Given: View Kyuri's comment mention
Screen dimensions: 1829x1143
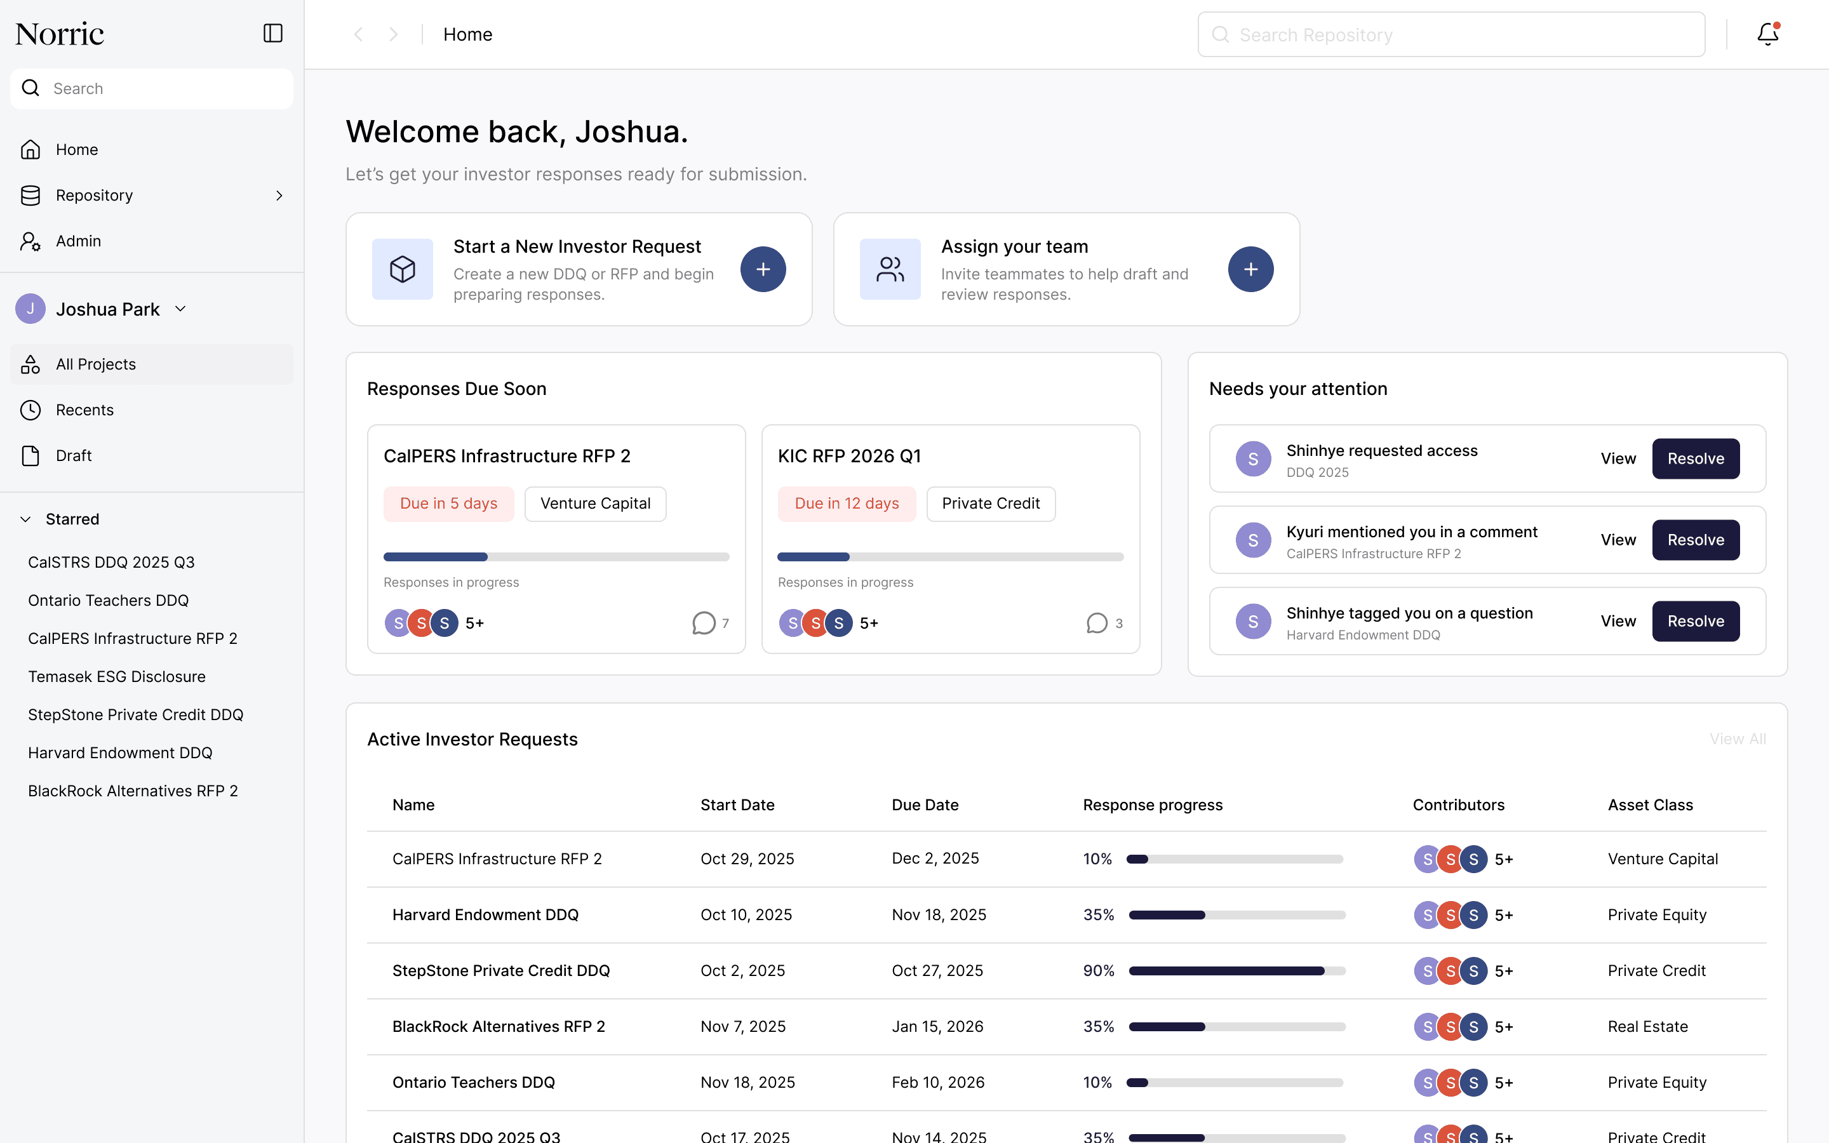Looking at the screenshot, I should (x=1618, y=540).
